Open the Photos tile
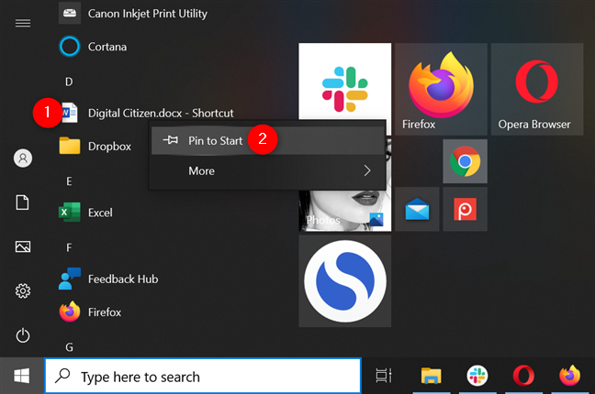The image size is (595, 394). point(344,211)
